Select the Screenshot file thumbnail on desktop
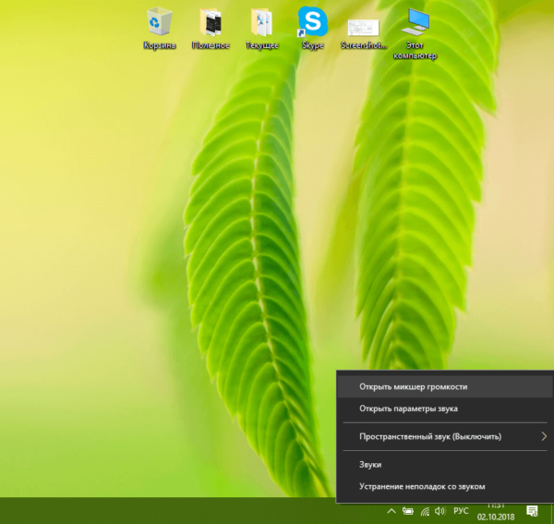Screen dimensions: 554x524 coord(363,28)
